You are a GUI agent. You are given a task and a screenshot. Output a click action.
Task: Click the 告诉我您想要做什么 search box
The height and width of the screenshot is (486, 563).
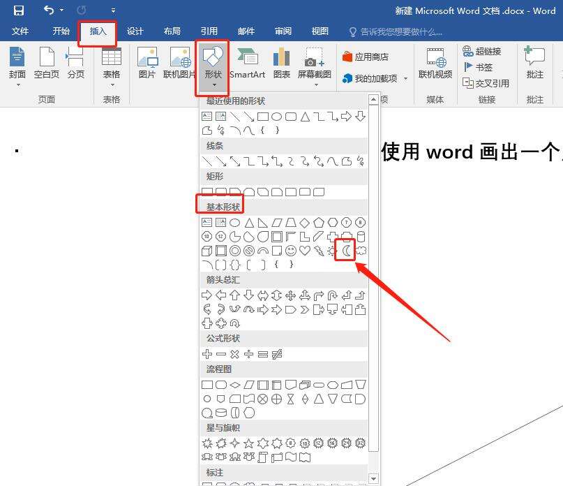(396, 32)
